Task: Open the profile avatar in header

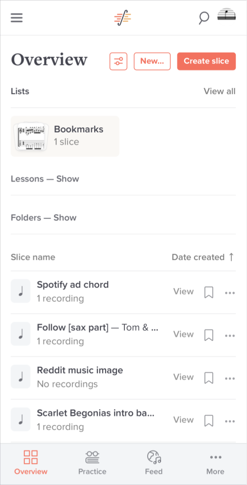Action: [x=226, y=14]
